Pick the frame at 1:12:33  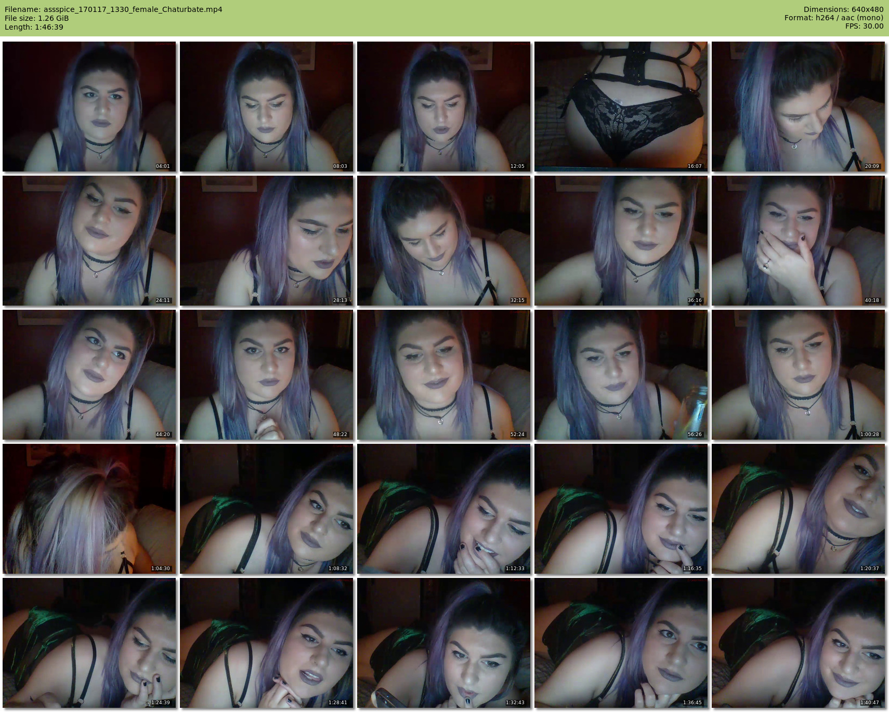point(444,509)
